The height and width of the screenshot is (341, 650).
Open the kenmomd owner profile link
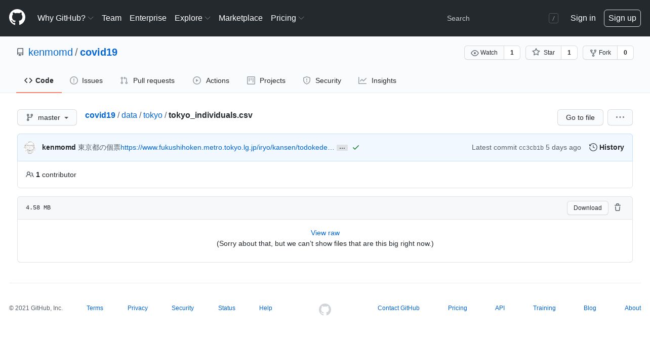[51, 52]
